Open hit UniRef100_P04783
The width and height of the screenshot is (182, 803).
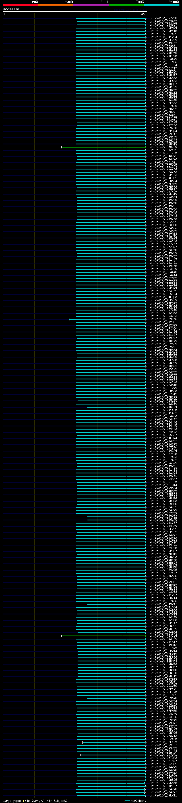point(163,316)
